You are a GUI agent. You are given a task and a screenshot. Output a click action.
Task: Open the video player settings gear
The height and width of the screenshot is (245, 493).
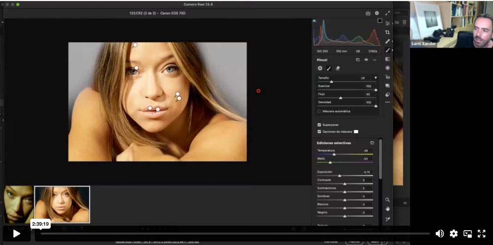[x=453, y=234]
